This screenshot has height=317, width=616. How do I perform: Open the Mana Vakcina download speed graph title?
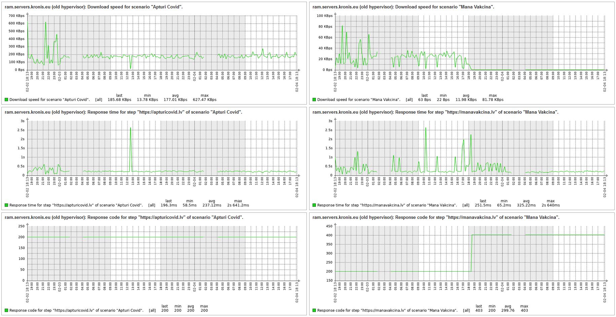click(403, 7)
